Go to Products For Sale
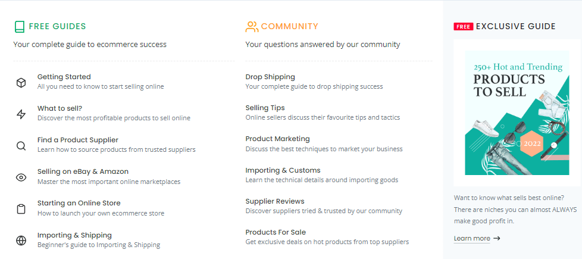 pyautogui.click(x=276, y=232)
